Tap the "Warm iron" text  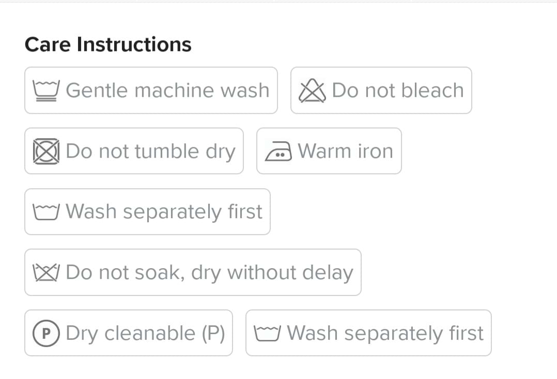point(345,151)
